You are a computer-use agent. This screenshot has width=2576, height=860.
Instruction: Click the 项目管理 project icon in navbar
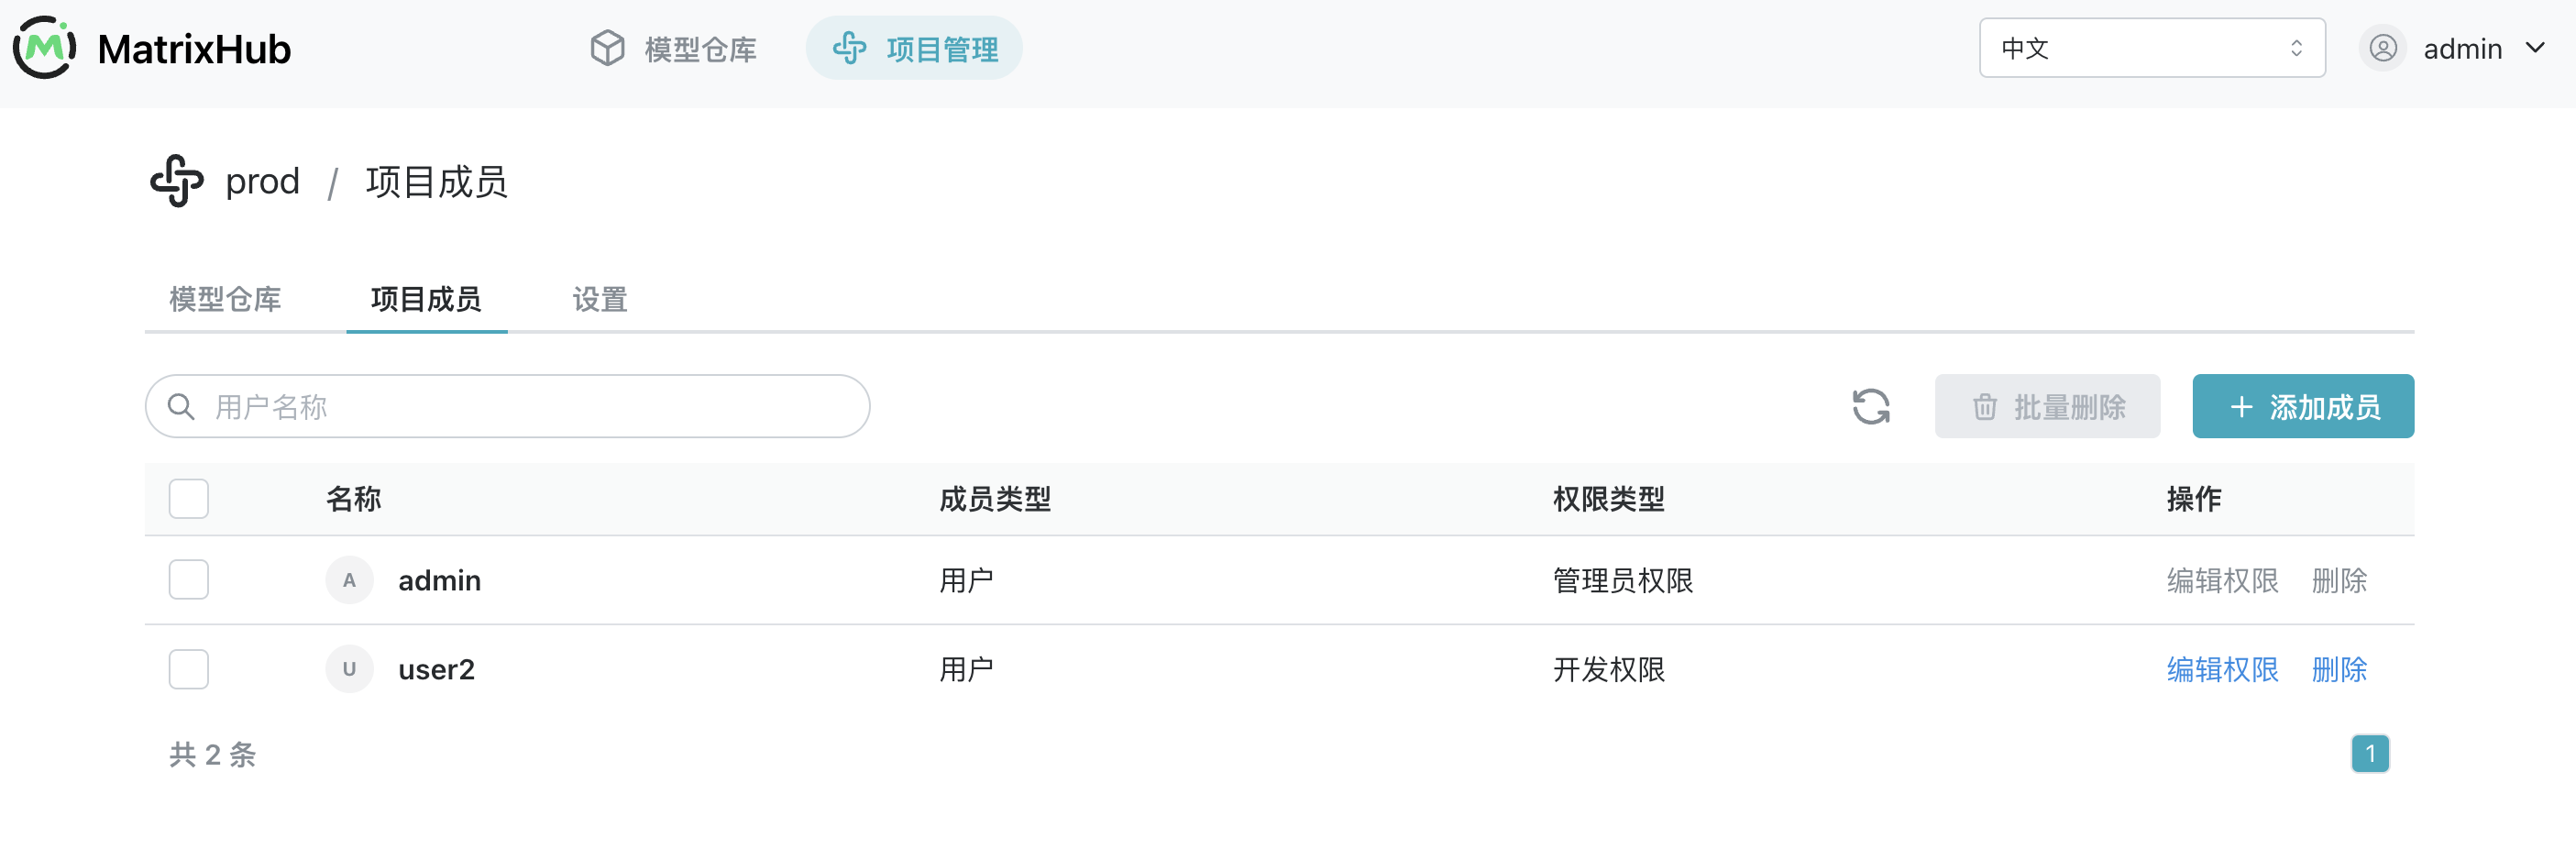(x=850, y=48)
